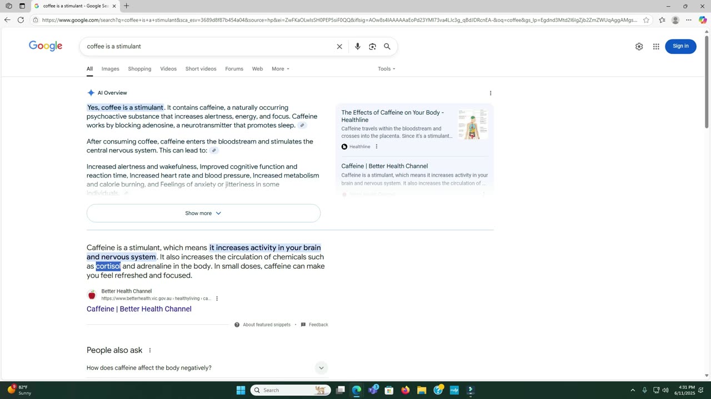This screenshot has height=399, width=711.
Task: Click the link icon after 'This can lead to:'
Action: pyautogui.click(x=214, y=150)
